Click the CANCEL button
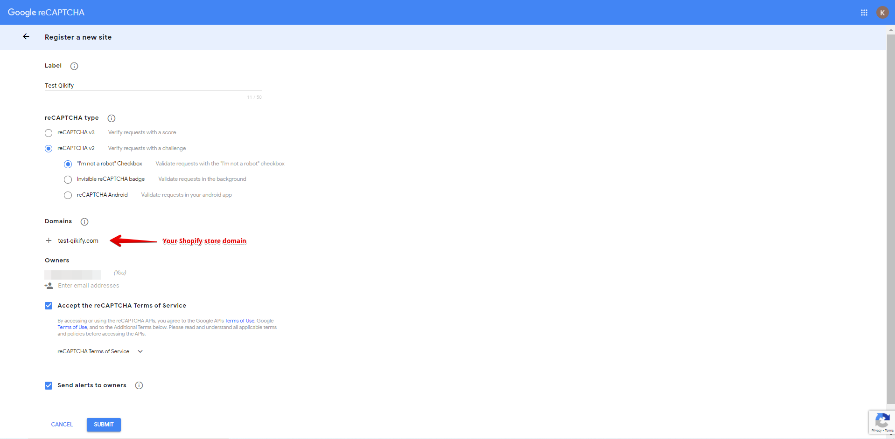Viewport: 895px width, 439px height. (62, 425)
